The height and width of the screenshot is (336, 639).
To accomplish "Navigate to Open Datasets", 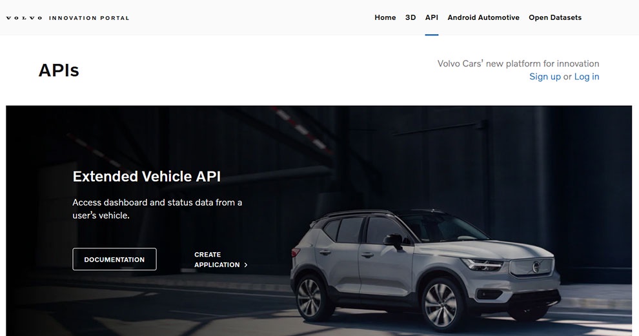I will (x=555, y=17).
